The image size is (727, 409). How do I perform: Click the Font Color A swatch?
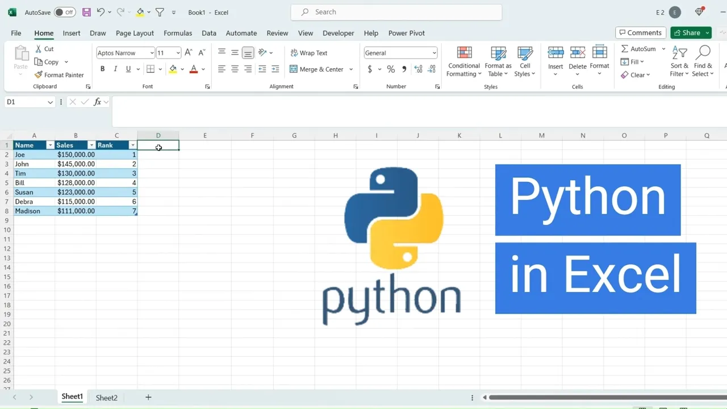pyautogui.click(x=194, y=69)
